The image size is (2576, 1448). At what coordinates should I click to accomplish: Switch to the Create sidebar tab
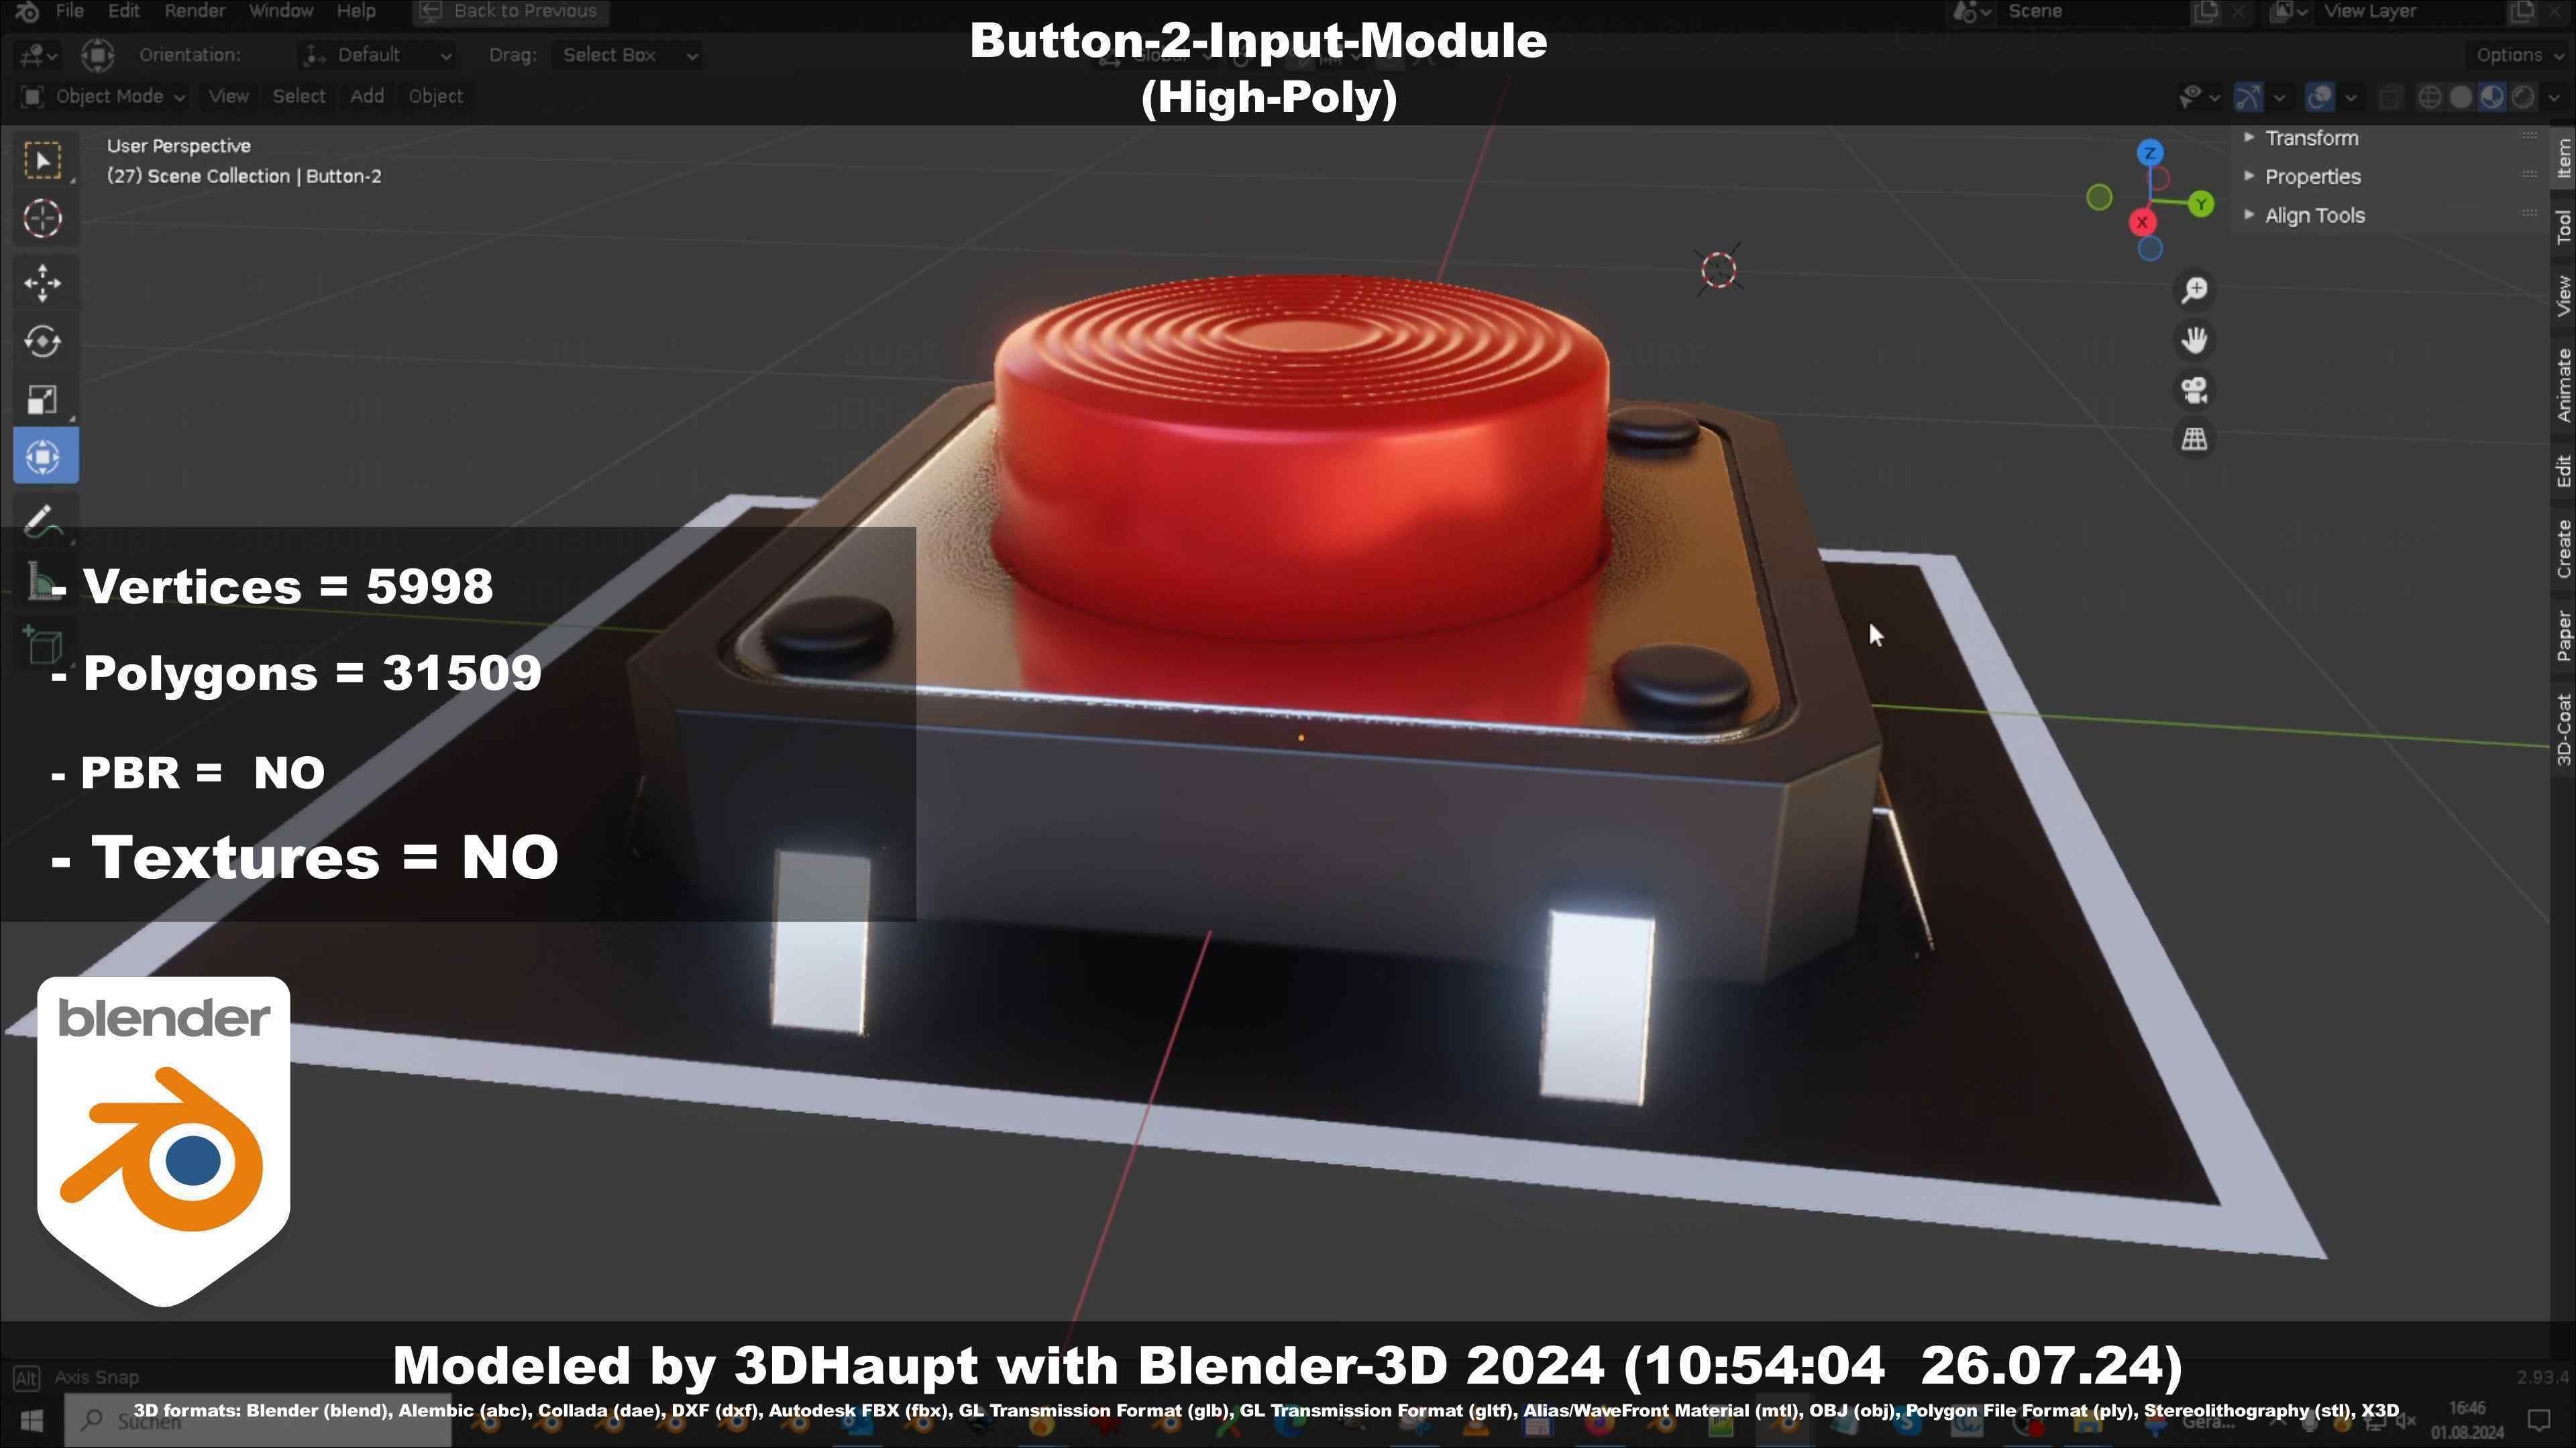pyautogui.click(x=2563, y=550)
